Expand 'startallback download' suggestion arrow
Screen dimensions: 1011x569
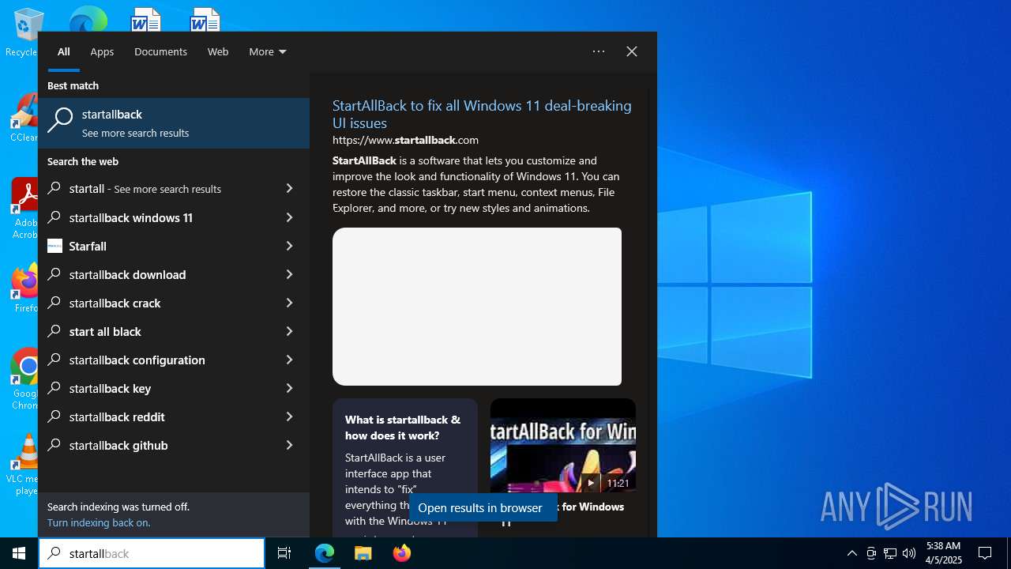289,274
